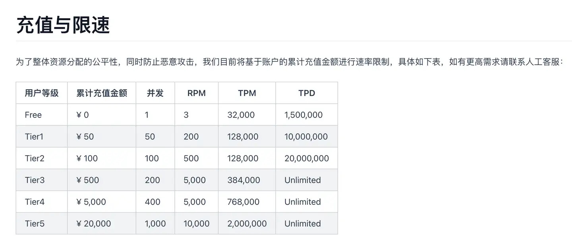Click the Tier2 row label
The image size is (572, 244).
(x=35, y=159)
